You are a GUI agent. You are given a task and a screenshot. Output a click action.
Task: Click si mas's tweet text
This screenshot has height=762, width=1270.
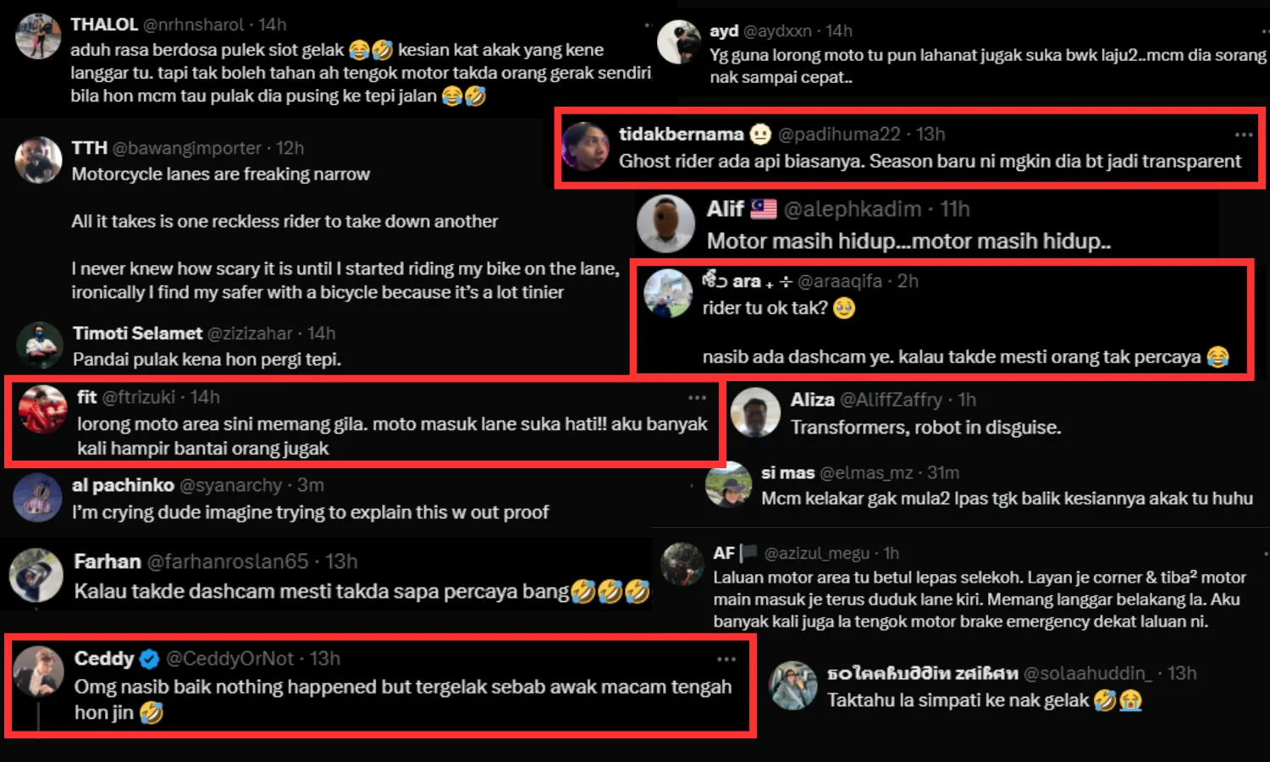coord(1007,499)
